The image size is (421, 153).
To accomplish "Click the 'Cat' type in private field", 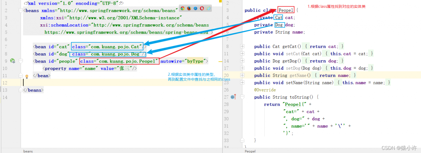I will [x=279, y=17].
